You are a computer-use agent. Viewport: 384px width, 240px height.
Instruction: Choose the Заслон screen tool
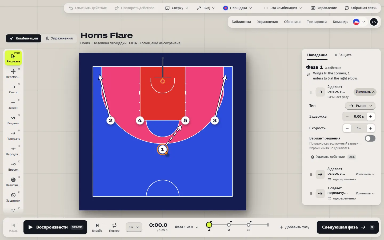(13, 104)
